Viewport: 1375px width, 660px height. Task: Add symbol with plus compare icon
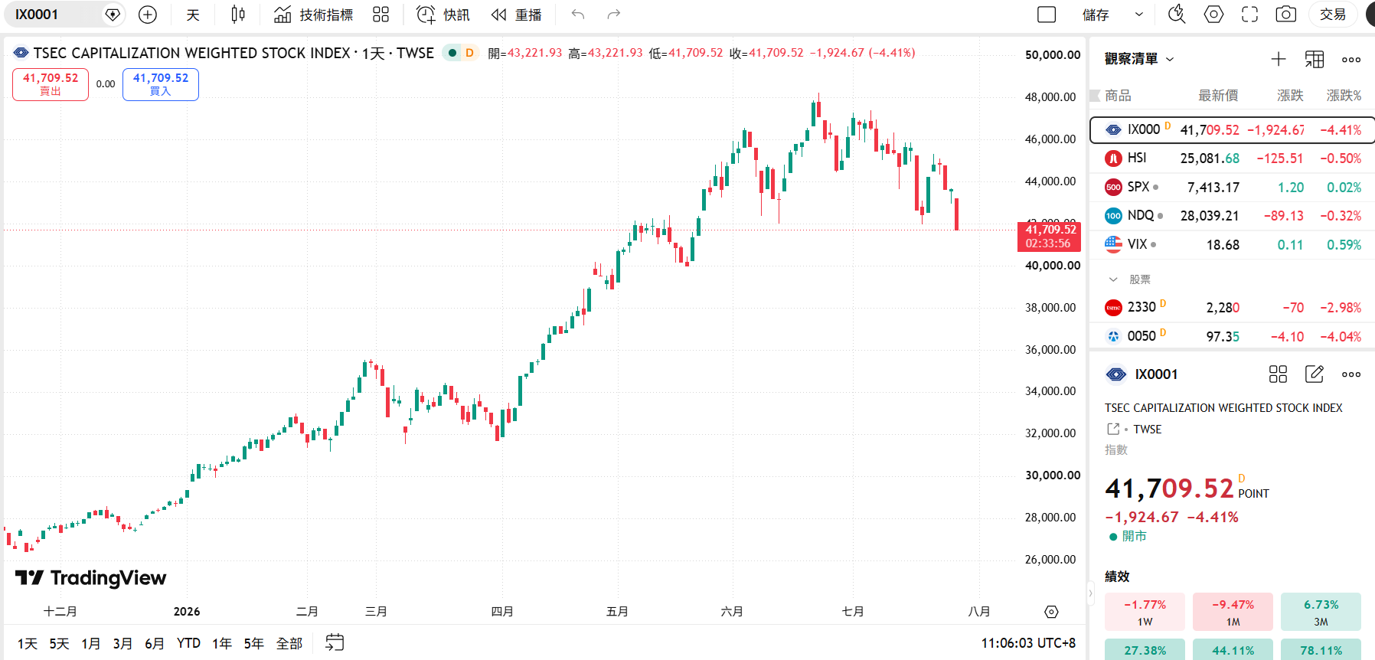(148, 15)
